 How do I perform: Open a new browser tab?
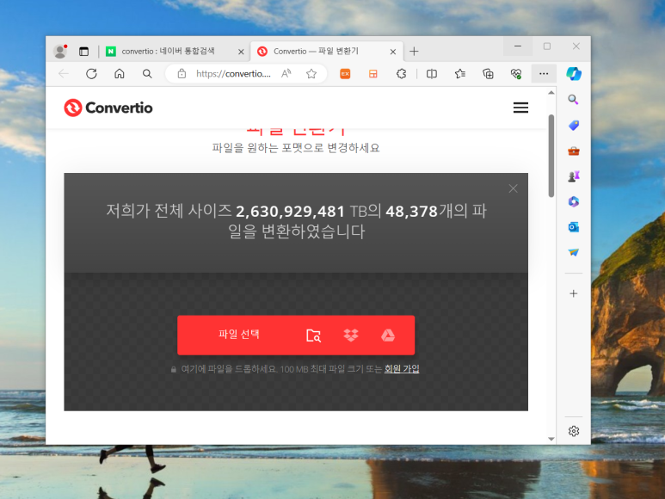[x=414, y=52]
